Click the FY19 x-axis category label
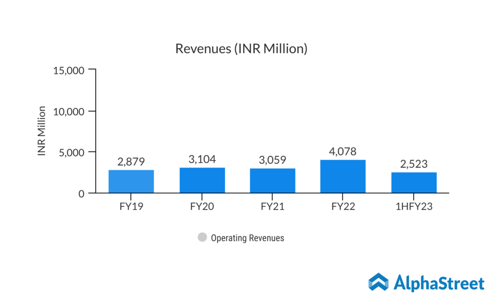This screenshot has height=304, width=500. pos(131,206)
